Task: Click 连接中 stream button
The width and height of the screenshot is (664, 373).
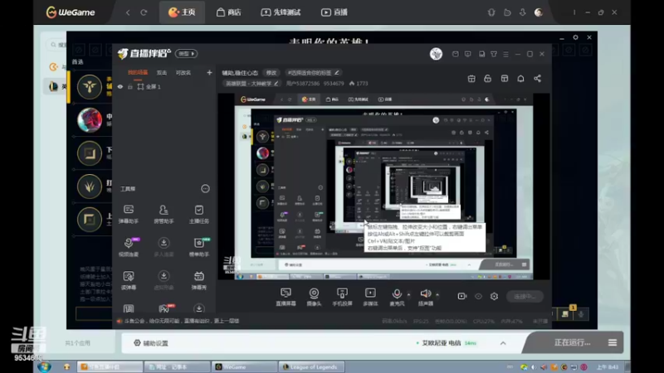Action: [x=525, y=297]
